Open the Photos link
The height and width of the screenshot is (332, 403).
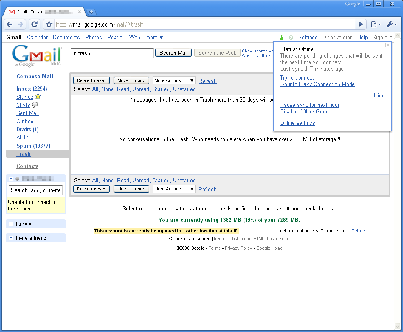pos(93,38)
